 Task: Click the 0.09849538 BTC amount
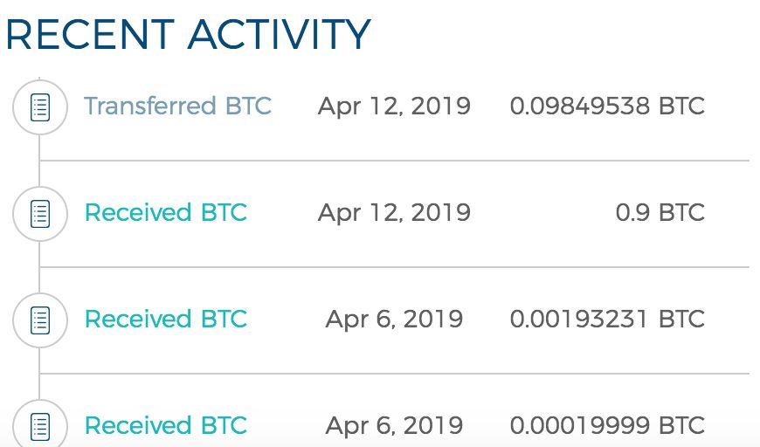point(607,107)
